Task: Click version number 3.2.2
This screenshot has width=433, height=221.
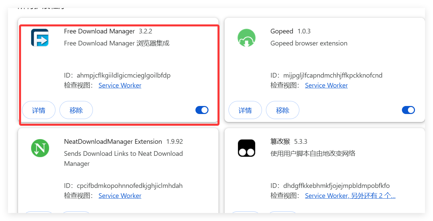Action: [x=146, y=31]
